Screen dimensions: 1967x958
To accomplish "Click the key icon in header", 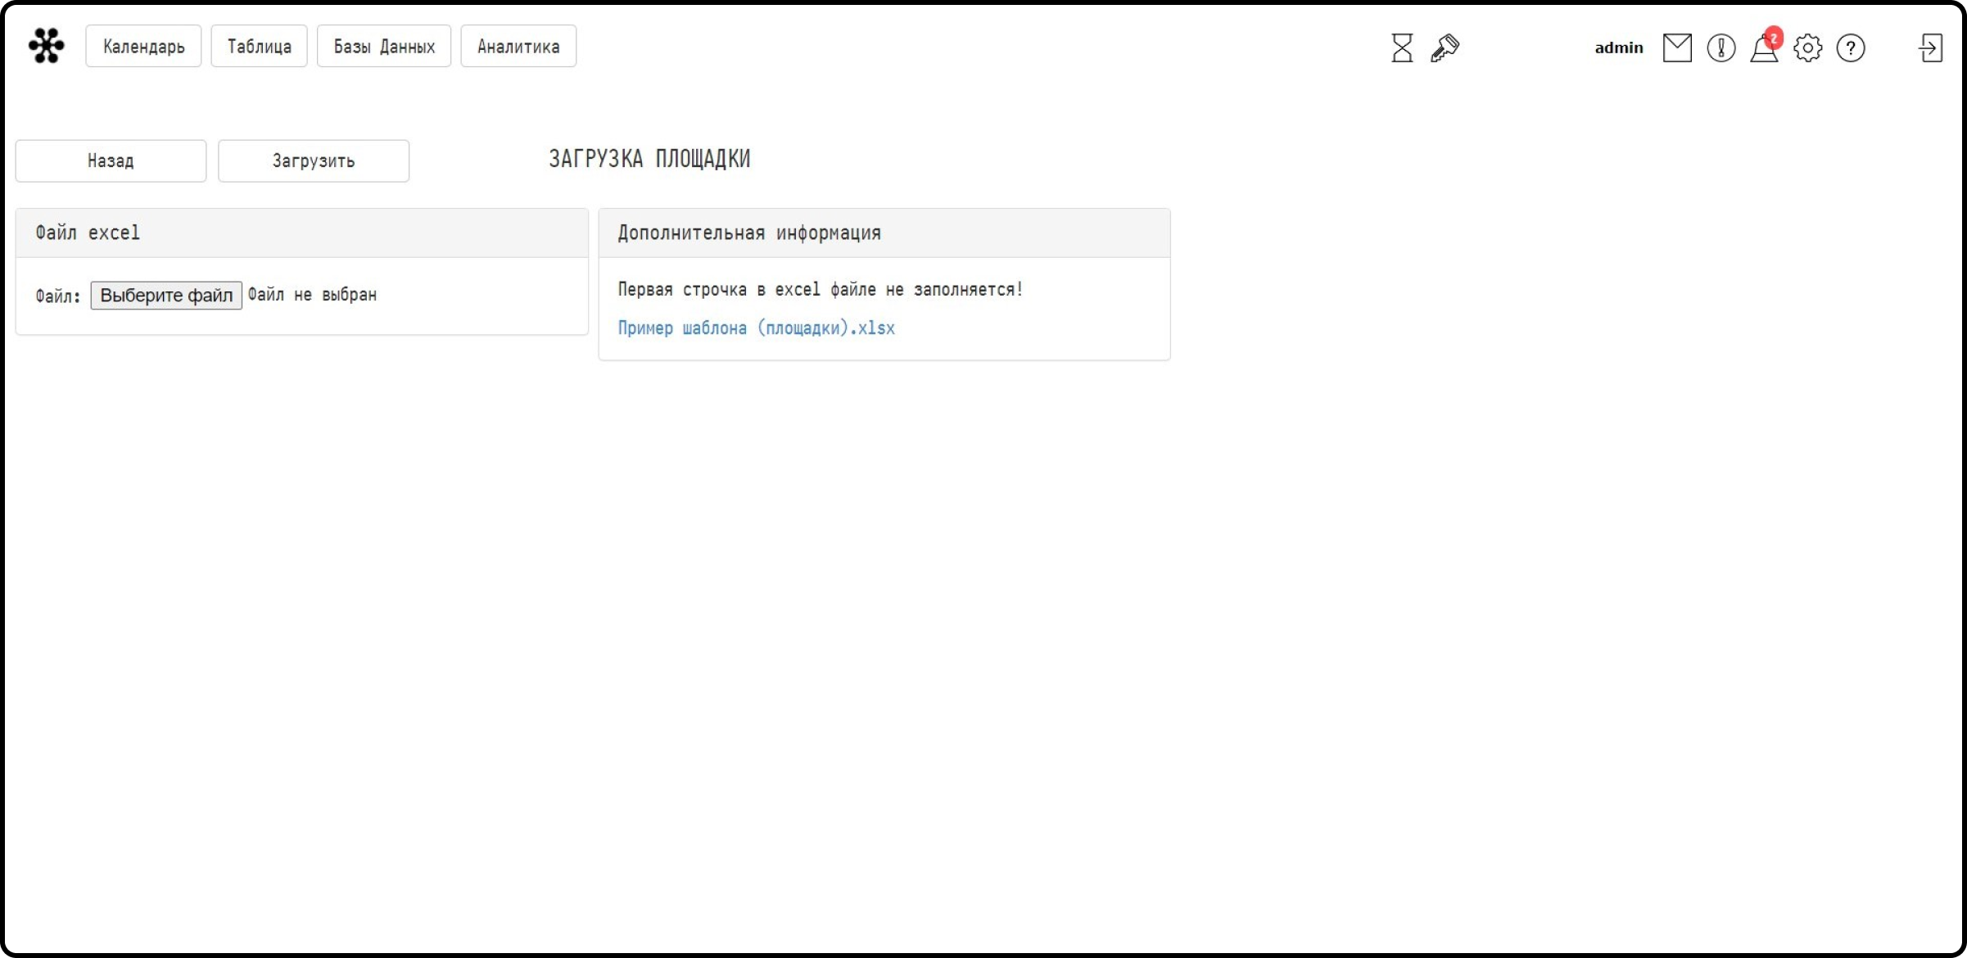I will [x=1445, y=47].
